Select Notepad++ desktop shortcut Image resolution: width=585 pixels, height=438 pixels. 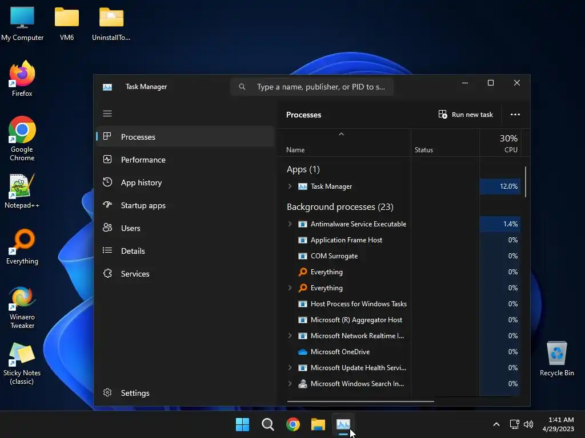pos(22,190)
